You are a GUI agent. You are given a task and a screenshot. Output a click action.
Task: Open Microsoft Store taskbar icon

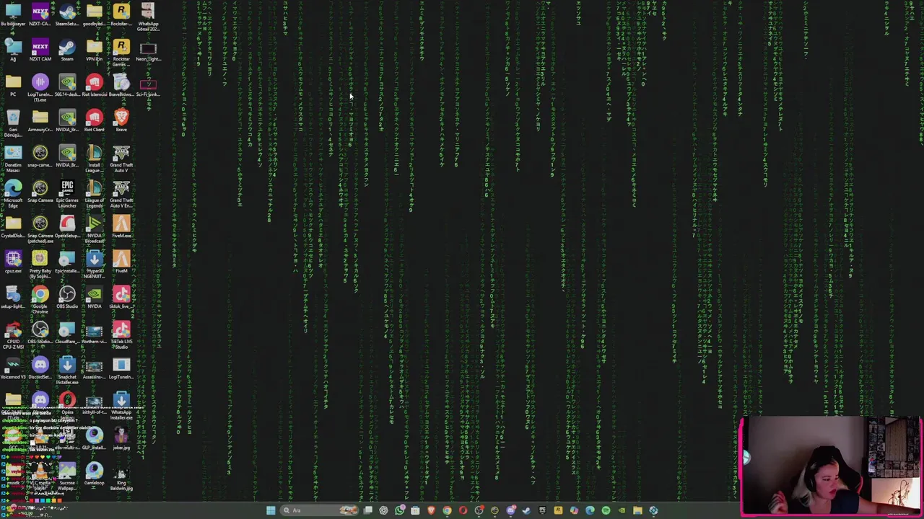pos(414,510)
